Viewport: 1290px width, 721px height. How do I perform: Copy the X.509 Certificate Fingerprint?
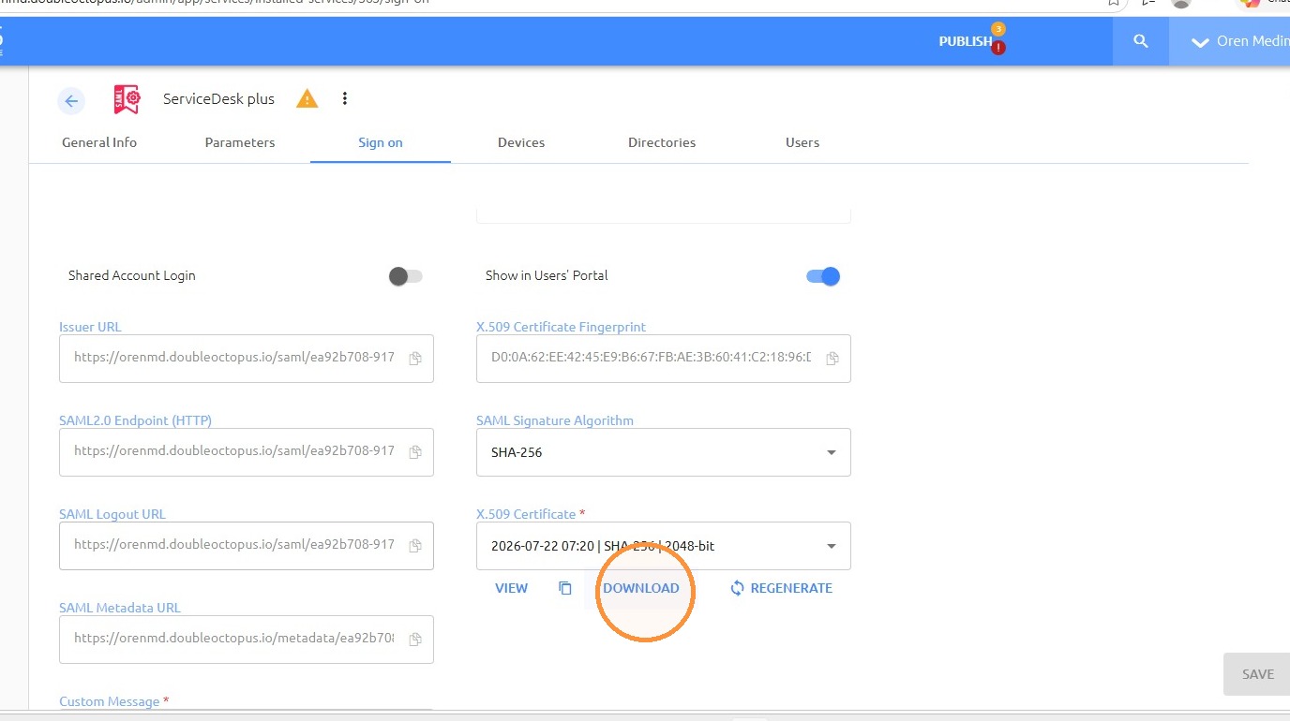tap(832, 359)
